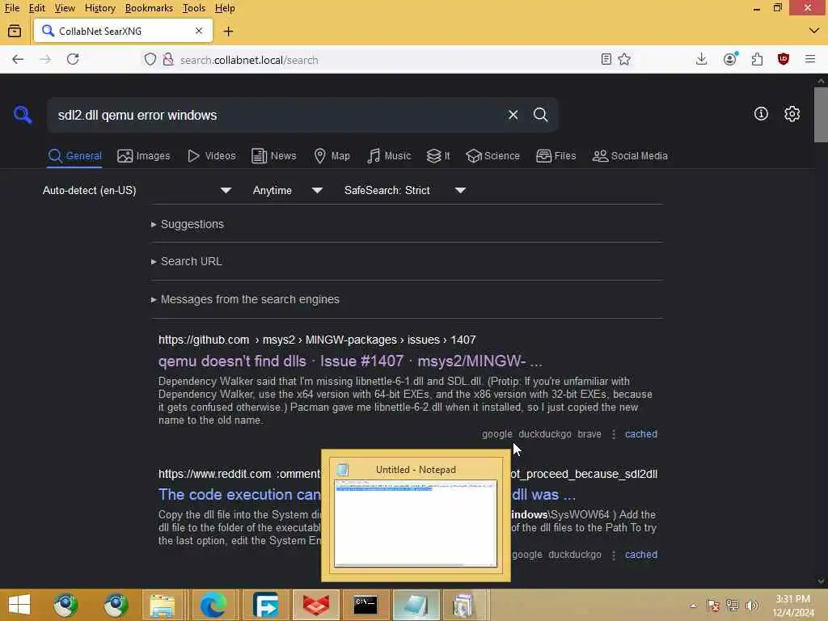Viewport: 828px width, 621px height.
Task: Click the Untitled - Notepad window preview thumbnail
Action: 416,515
